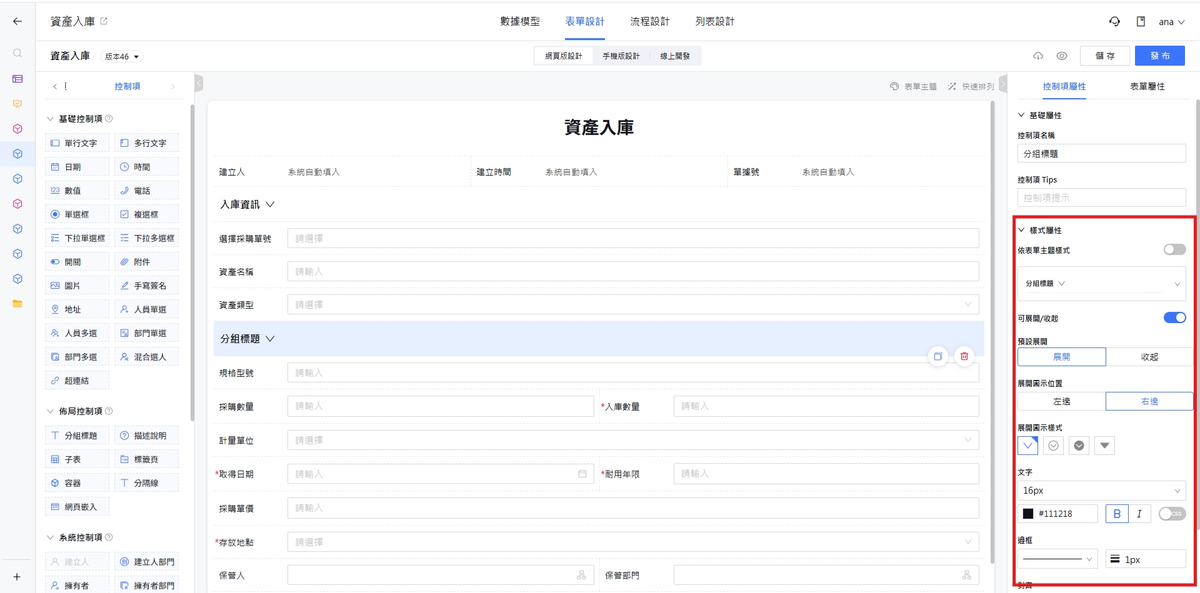Open the #111218 text color swatch
The image size is (1200, 593).
tap(1028, 514)
